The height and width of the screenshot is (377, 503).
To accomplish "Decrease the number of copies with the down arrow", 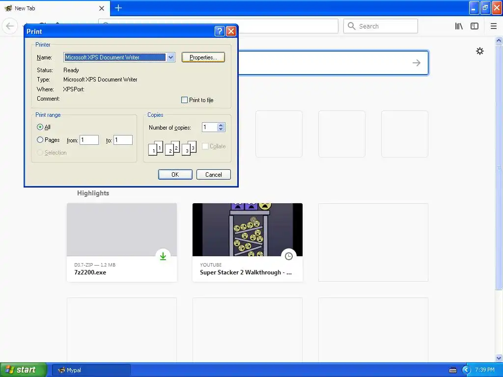I will pyautogui.click(x=221, y=129).
